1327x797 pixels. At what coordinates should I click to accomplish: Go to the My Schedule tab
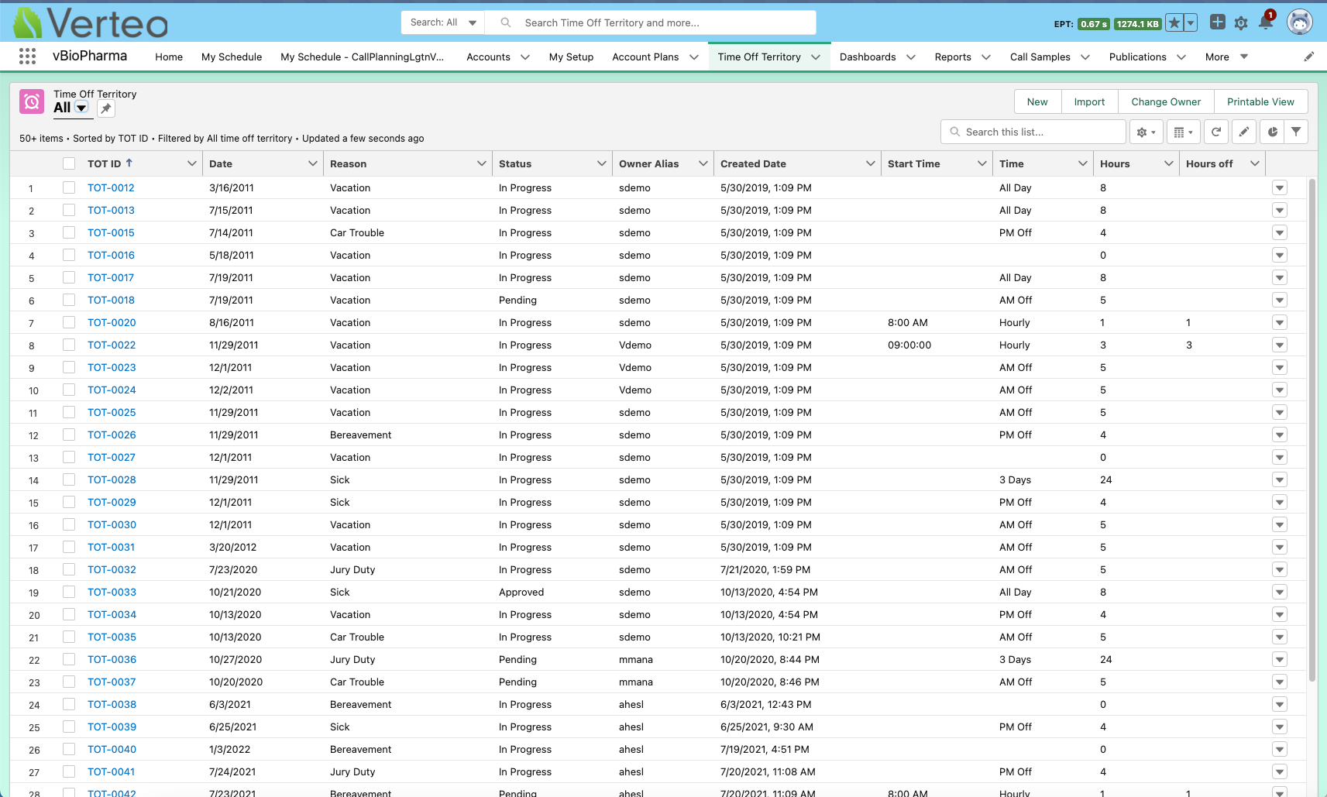click(x=231, y=57)
